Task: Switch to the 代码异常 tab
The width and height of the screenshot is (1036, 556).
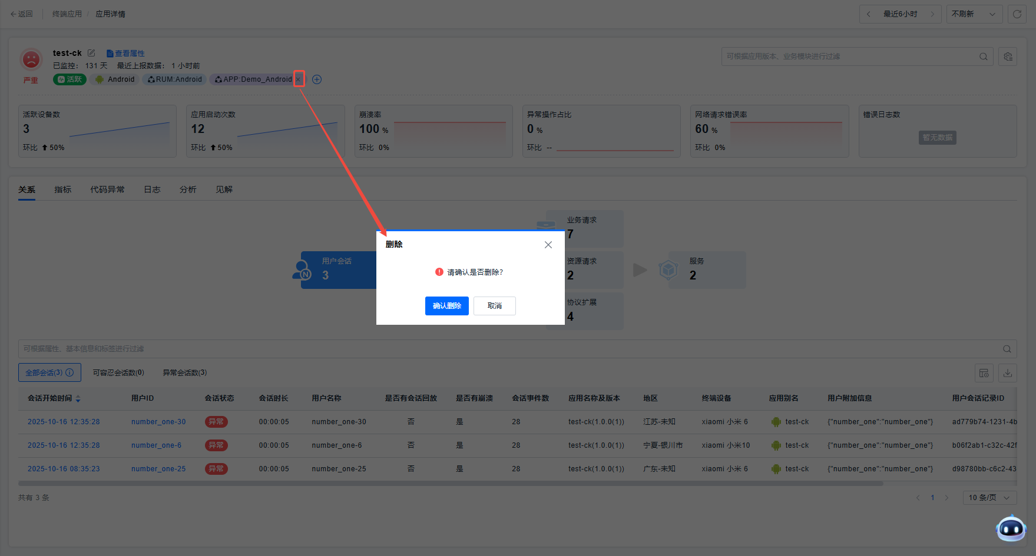Action: click(107, 189)
